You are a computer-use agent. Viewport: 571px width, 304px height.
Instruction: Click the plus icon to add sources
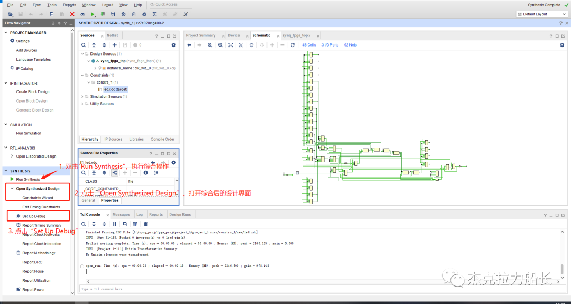tap(114, 45)
